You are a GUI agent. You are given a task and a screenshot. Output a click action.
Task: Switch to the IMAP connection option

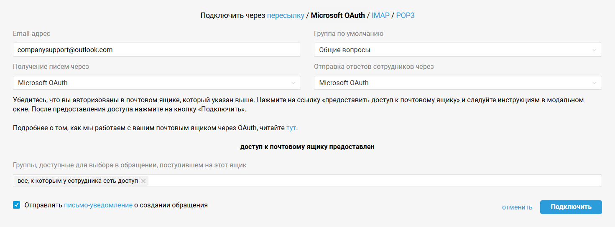click(x=380, y=15)
